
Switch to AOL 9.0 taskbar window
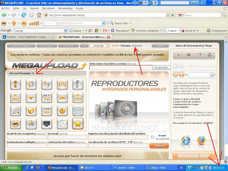pos(95,168)
